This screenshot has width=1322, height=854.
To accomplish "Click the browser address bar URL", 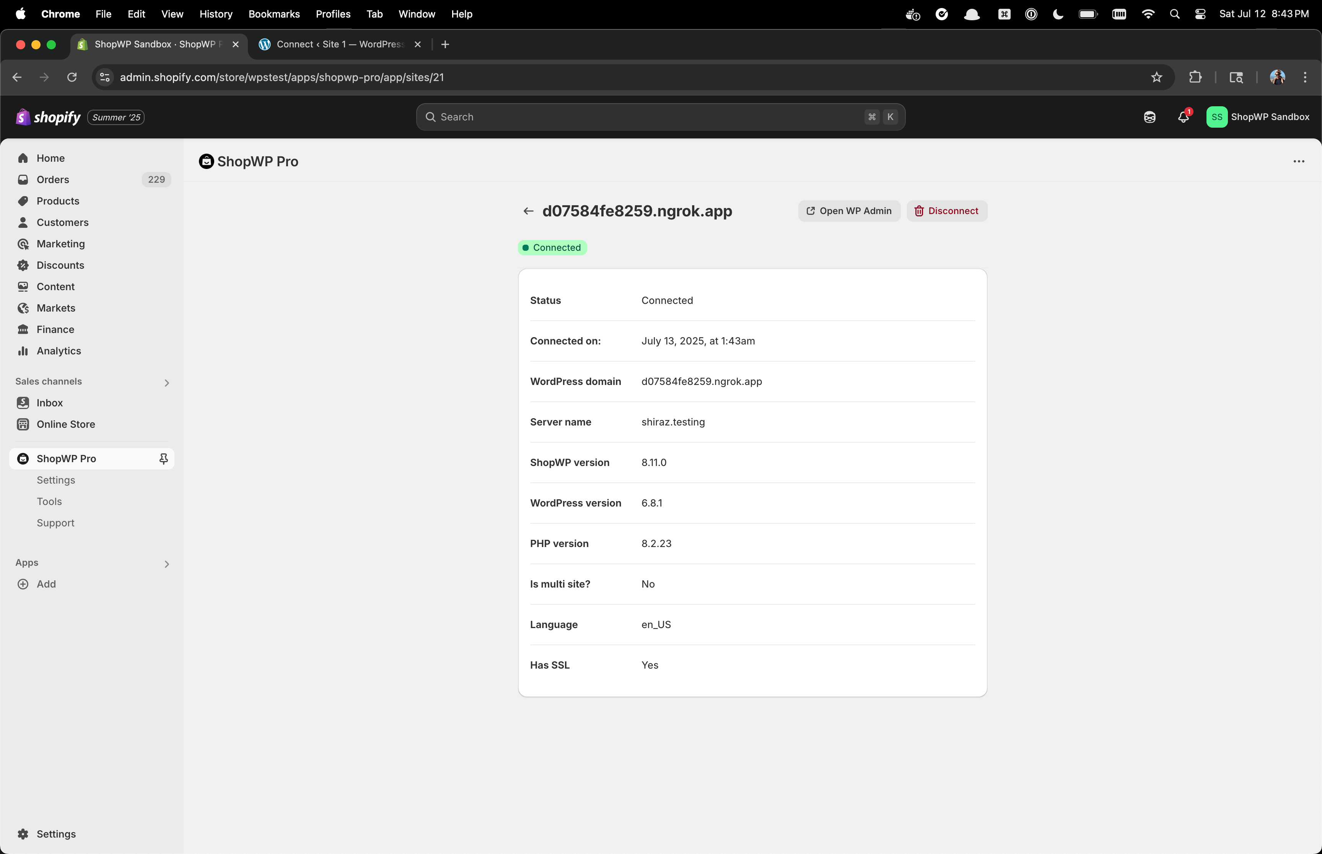I will [x=282, y=77].
